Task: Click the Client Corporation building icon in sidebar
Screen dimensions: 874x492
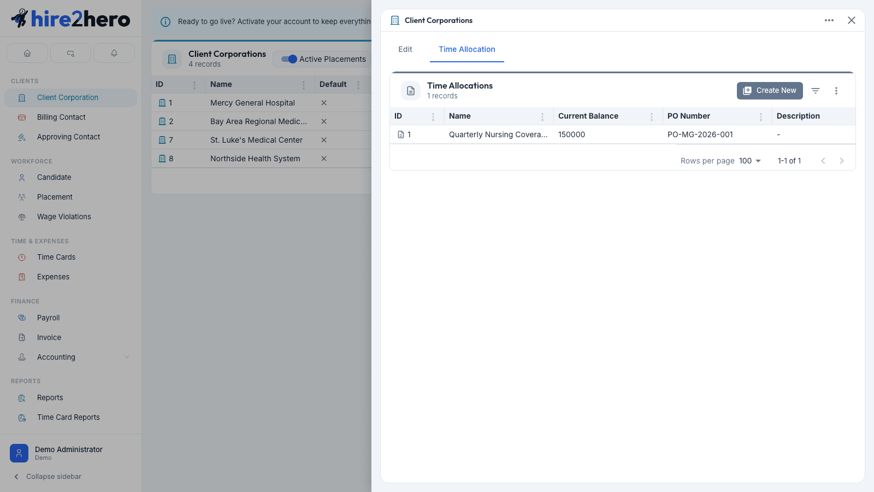Action: click(x=22, y=98)
